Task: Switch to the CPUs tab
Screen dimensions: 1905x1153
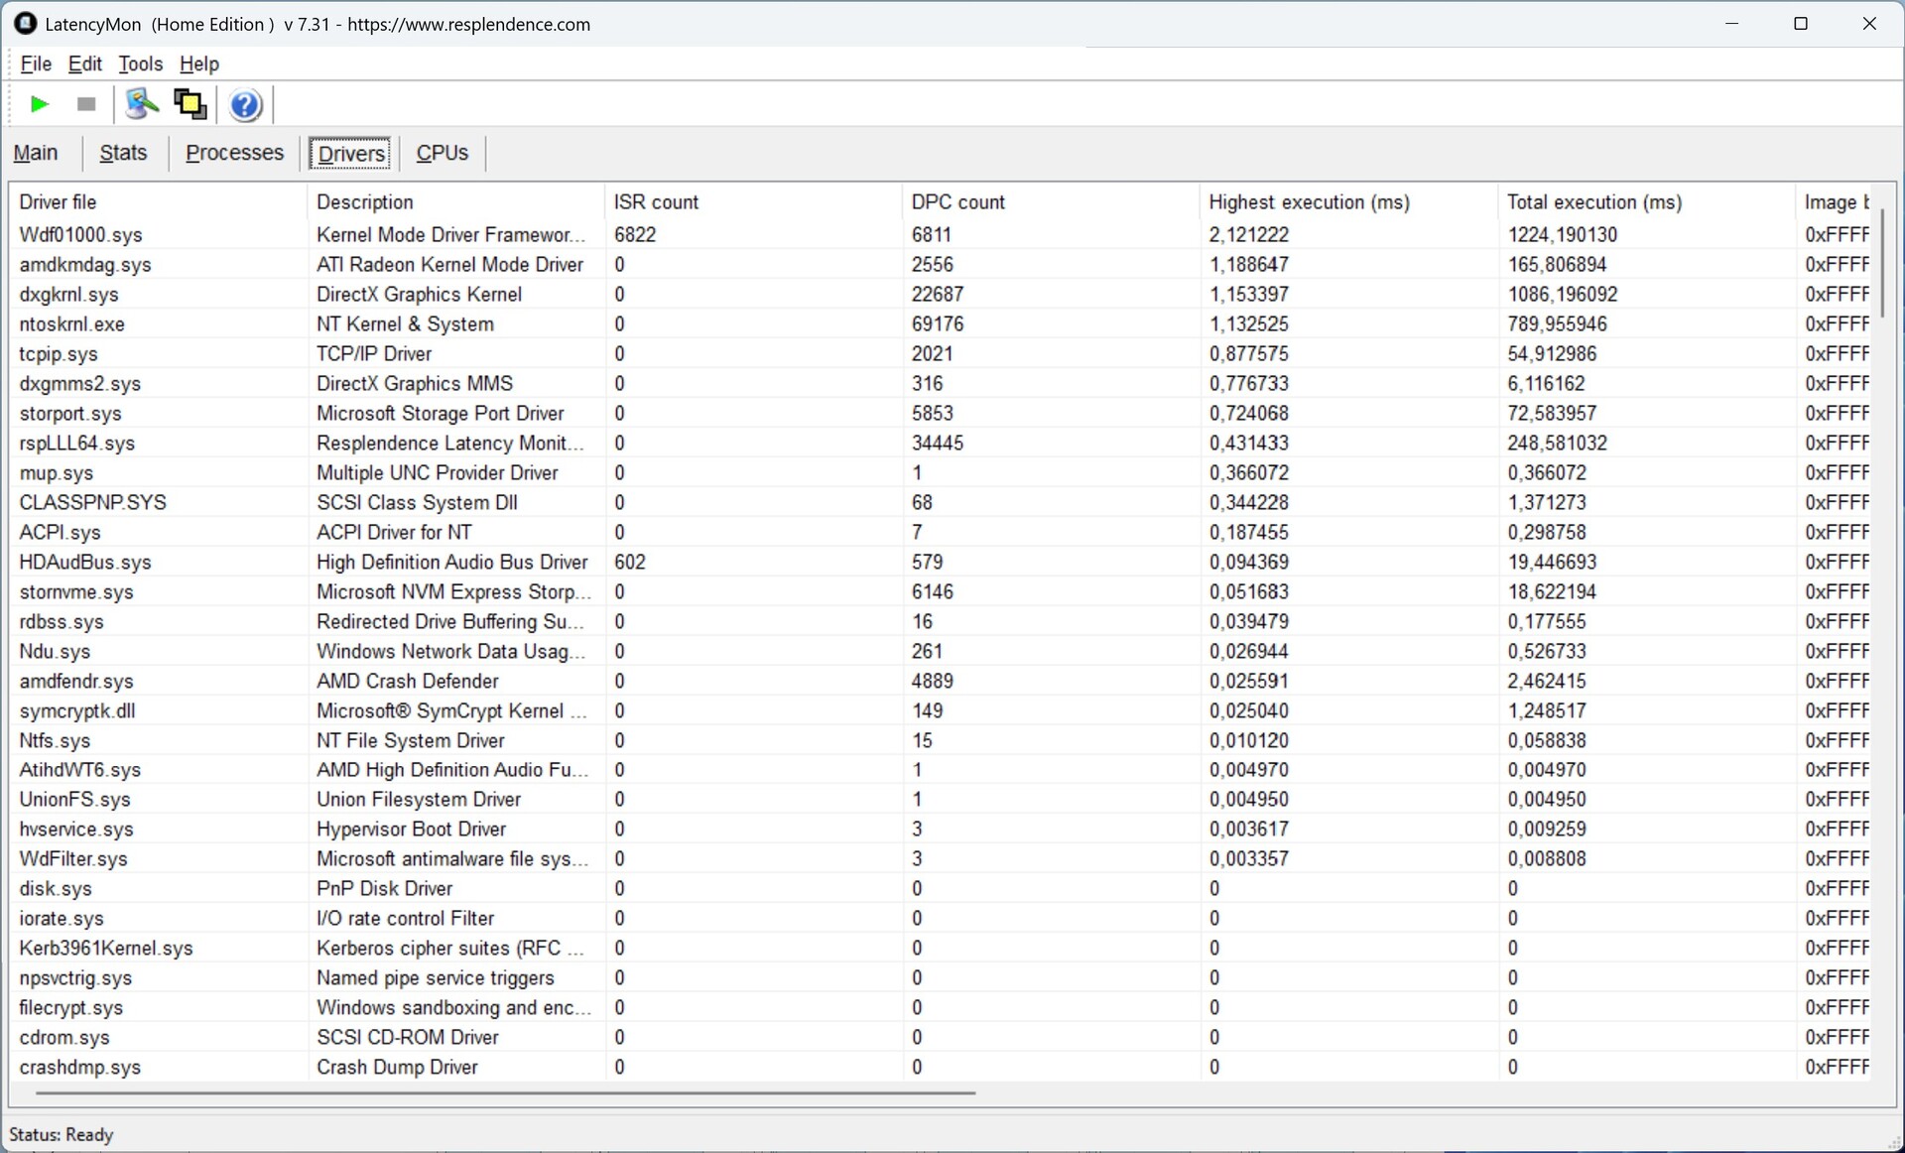Action: 442,153
